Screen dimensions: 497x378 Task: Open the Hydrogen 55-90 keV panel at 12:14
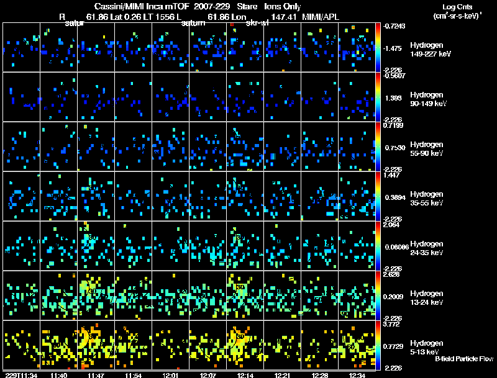pyautogui.click(x=245, y=146)
